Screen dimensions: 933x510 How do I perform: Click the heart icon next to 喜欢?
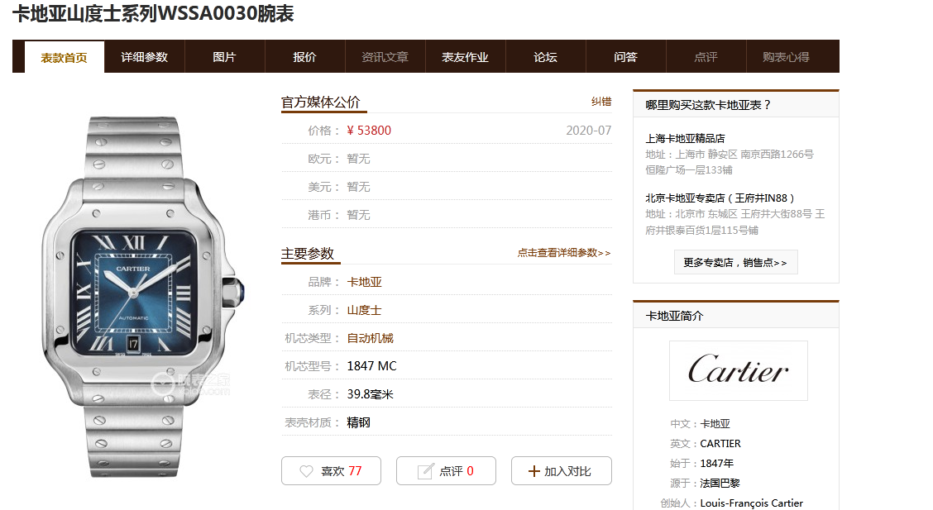(x=306, y=471)
